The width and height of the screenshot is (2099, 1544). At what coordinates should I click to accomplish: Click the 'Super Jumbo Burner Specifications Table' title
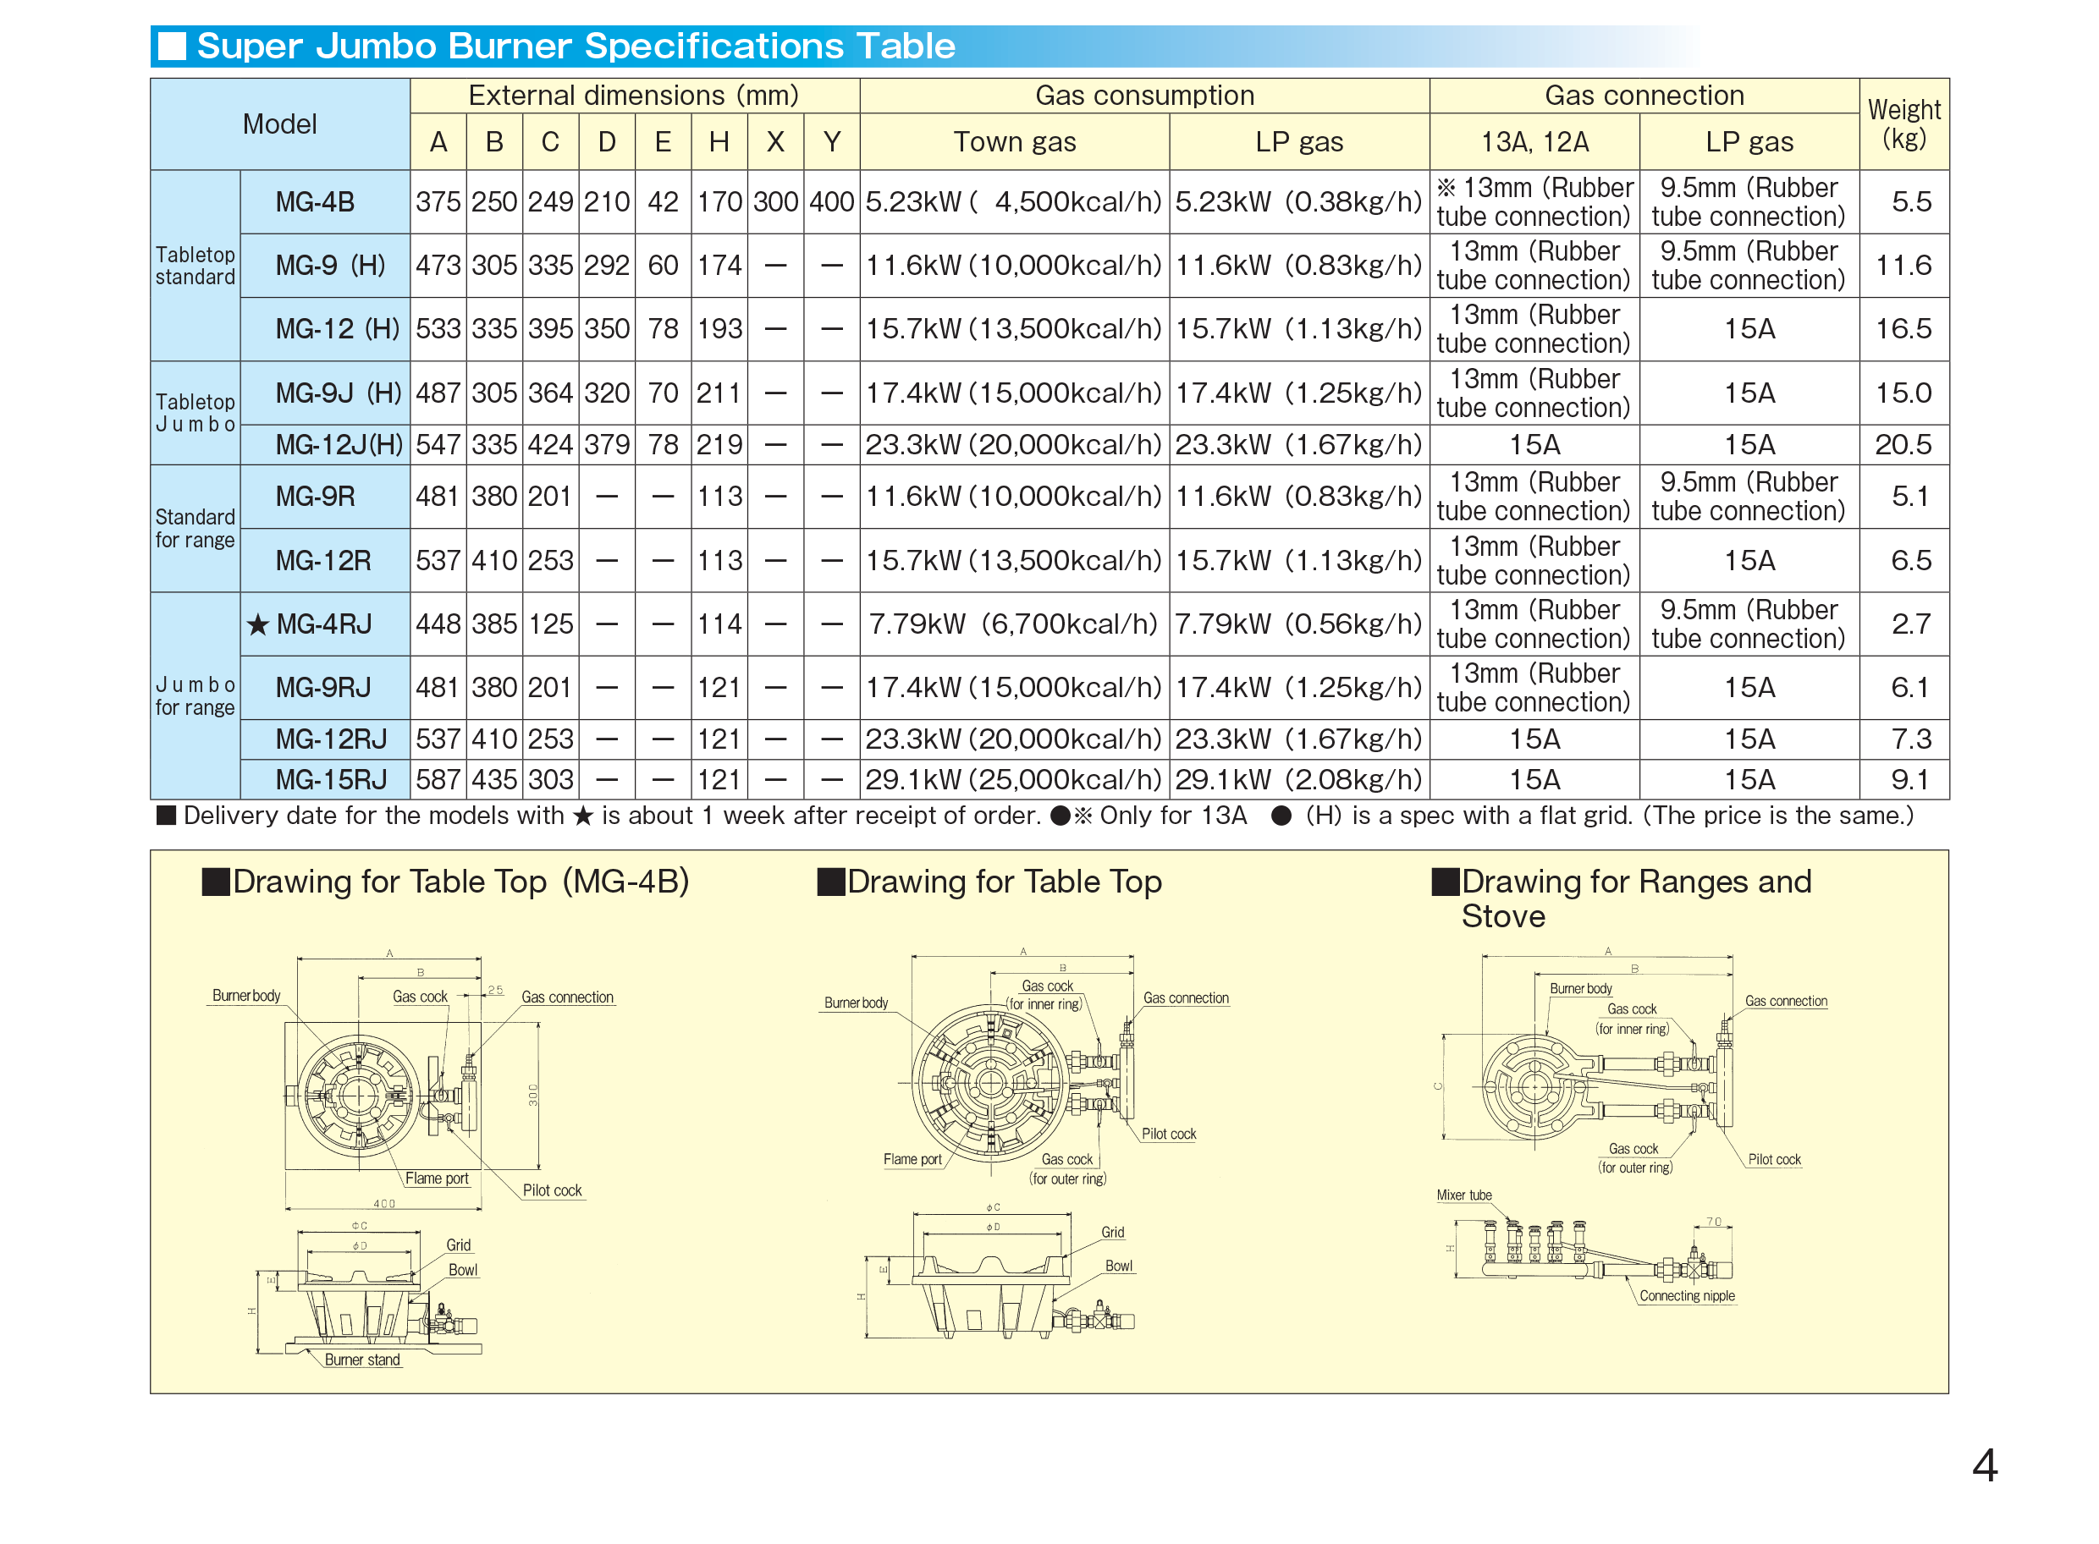point(575,46)
